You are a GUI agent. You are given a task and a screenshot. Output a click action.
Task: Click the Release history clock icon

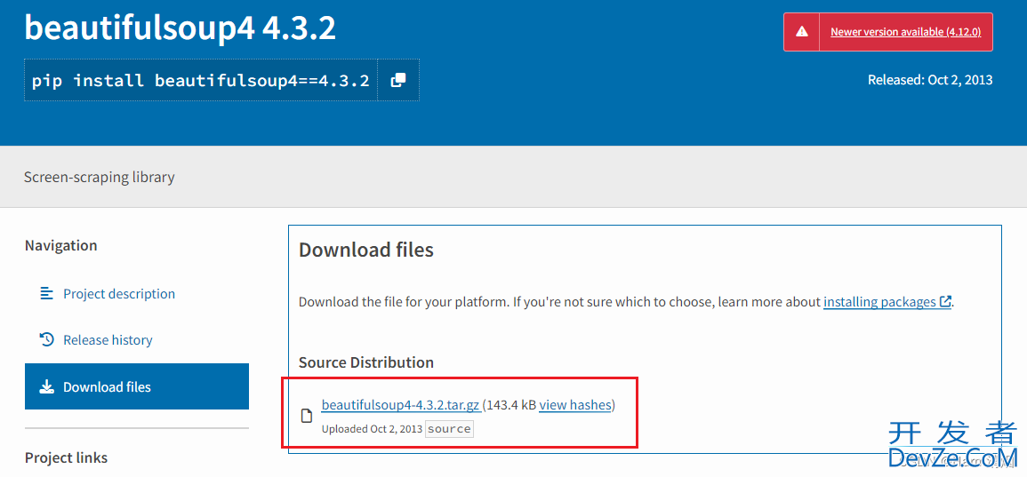click(46, 339)
